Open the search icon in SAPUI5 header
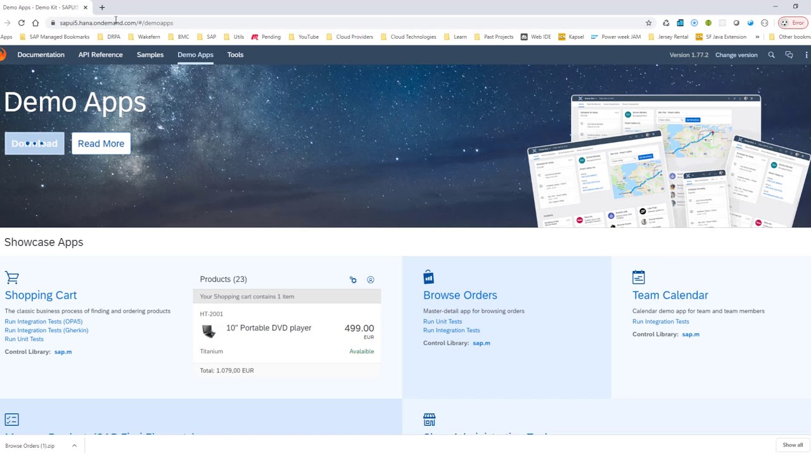811x456 pixels. point(771,55)
